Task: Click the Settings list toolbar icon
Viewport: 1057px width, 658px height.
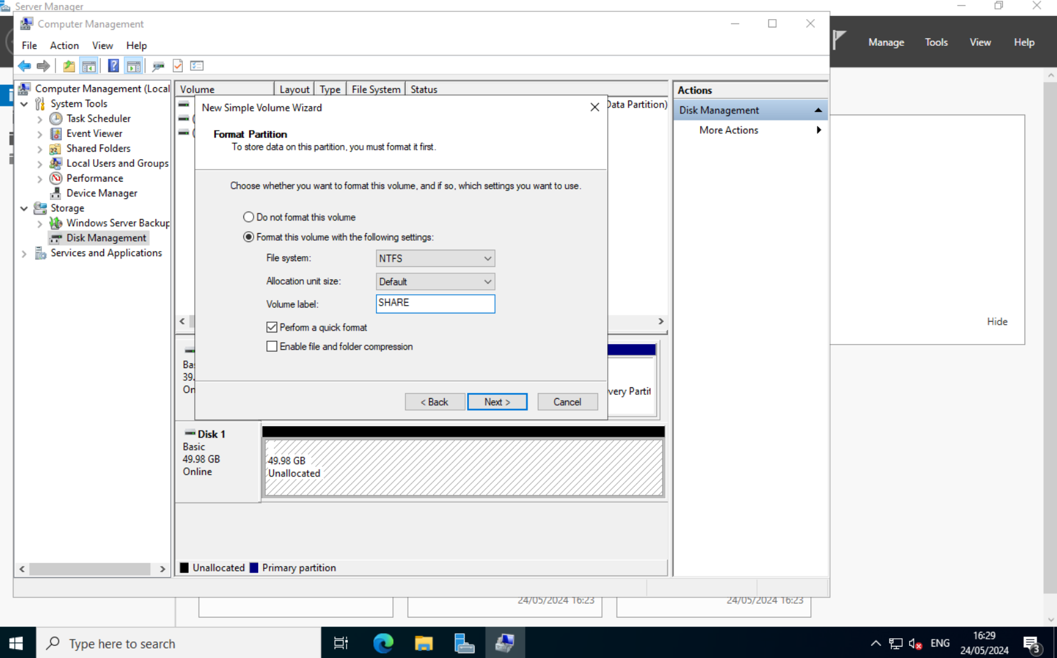Action: tap(197, 66)
